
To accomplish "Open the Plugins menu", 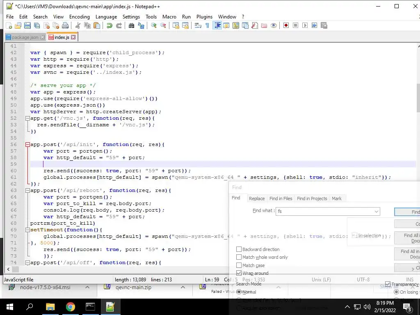I will [x=204, y=16].
